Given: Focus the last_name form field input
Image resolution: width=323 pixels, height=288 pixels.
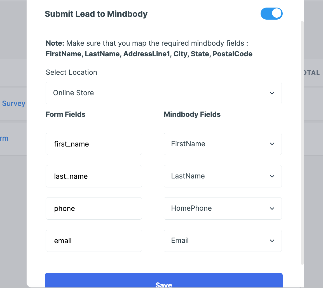Looking at the screenshot, I should coord(94,176).
